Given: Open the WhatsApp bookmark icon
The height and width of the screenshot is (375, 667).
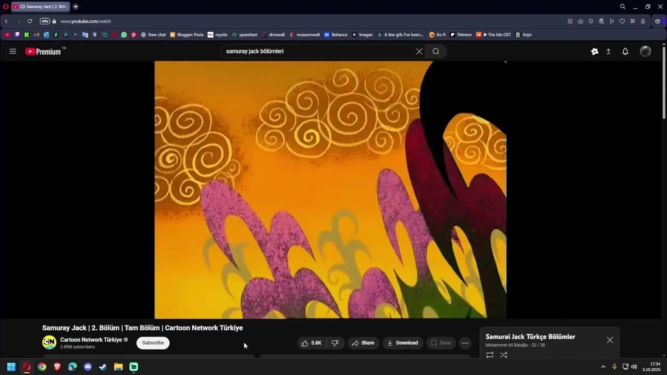Looking at the screenshot, I should (x=124, y=35).
